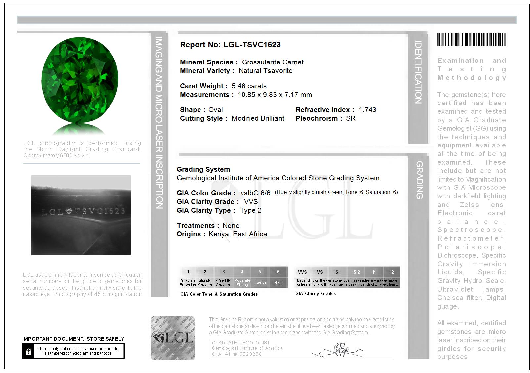Screen dimensions: 530x373
Task: Click the 'SI2' clarity scale cell
Action: pyautogui.click(x=356, y=272)
